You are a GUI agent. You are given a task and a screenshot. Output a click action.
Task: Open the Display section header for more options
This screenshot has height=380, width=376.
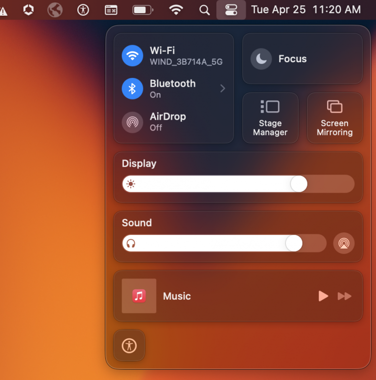point(139,164)
